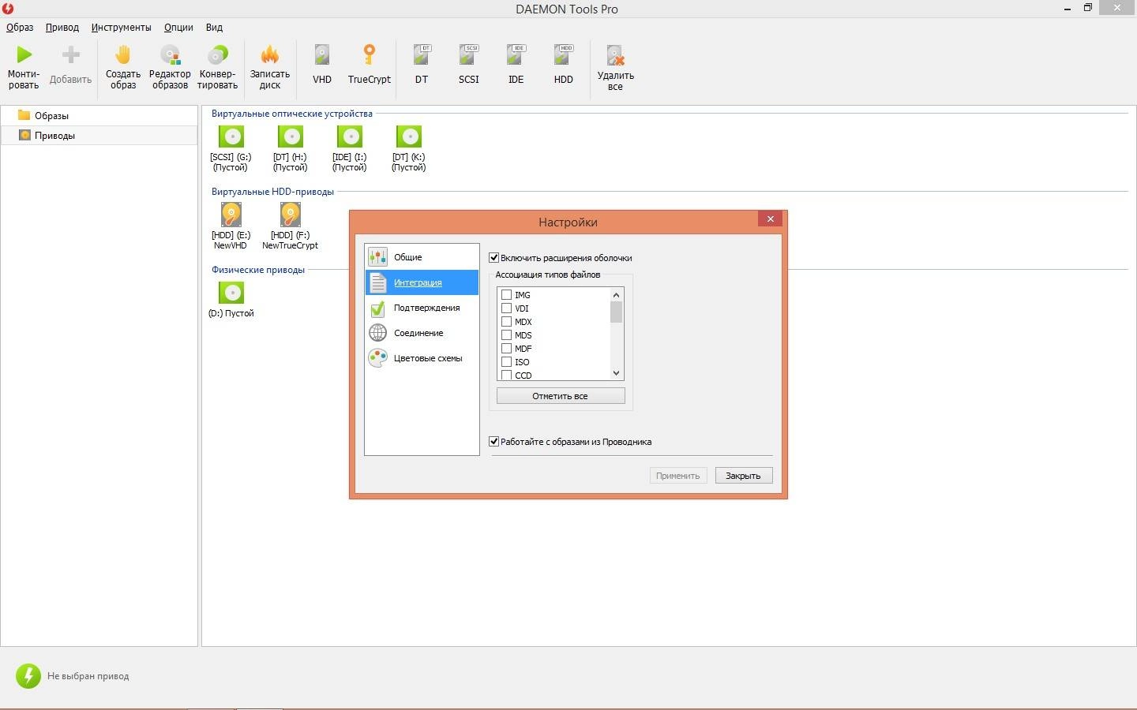
Task: Click DAEMON Tools logo in title bar
Action: pos(8,9)
